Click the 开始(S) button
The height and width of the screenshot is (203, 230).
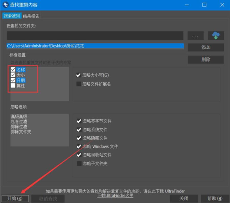click(15, 199)
